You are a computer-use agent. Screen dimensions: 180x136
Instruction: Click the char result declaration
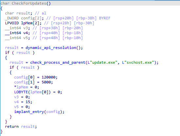19,13
